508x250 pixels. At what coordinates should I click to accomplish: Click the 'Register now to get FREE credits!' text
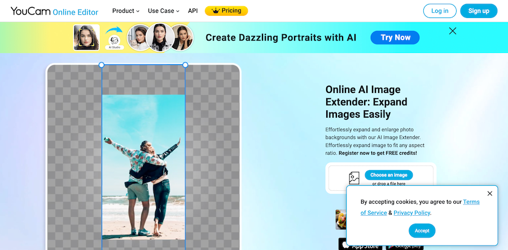click(x=378, y=153)
